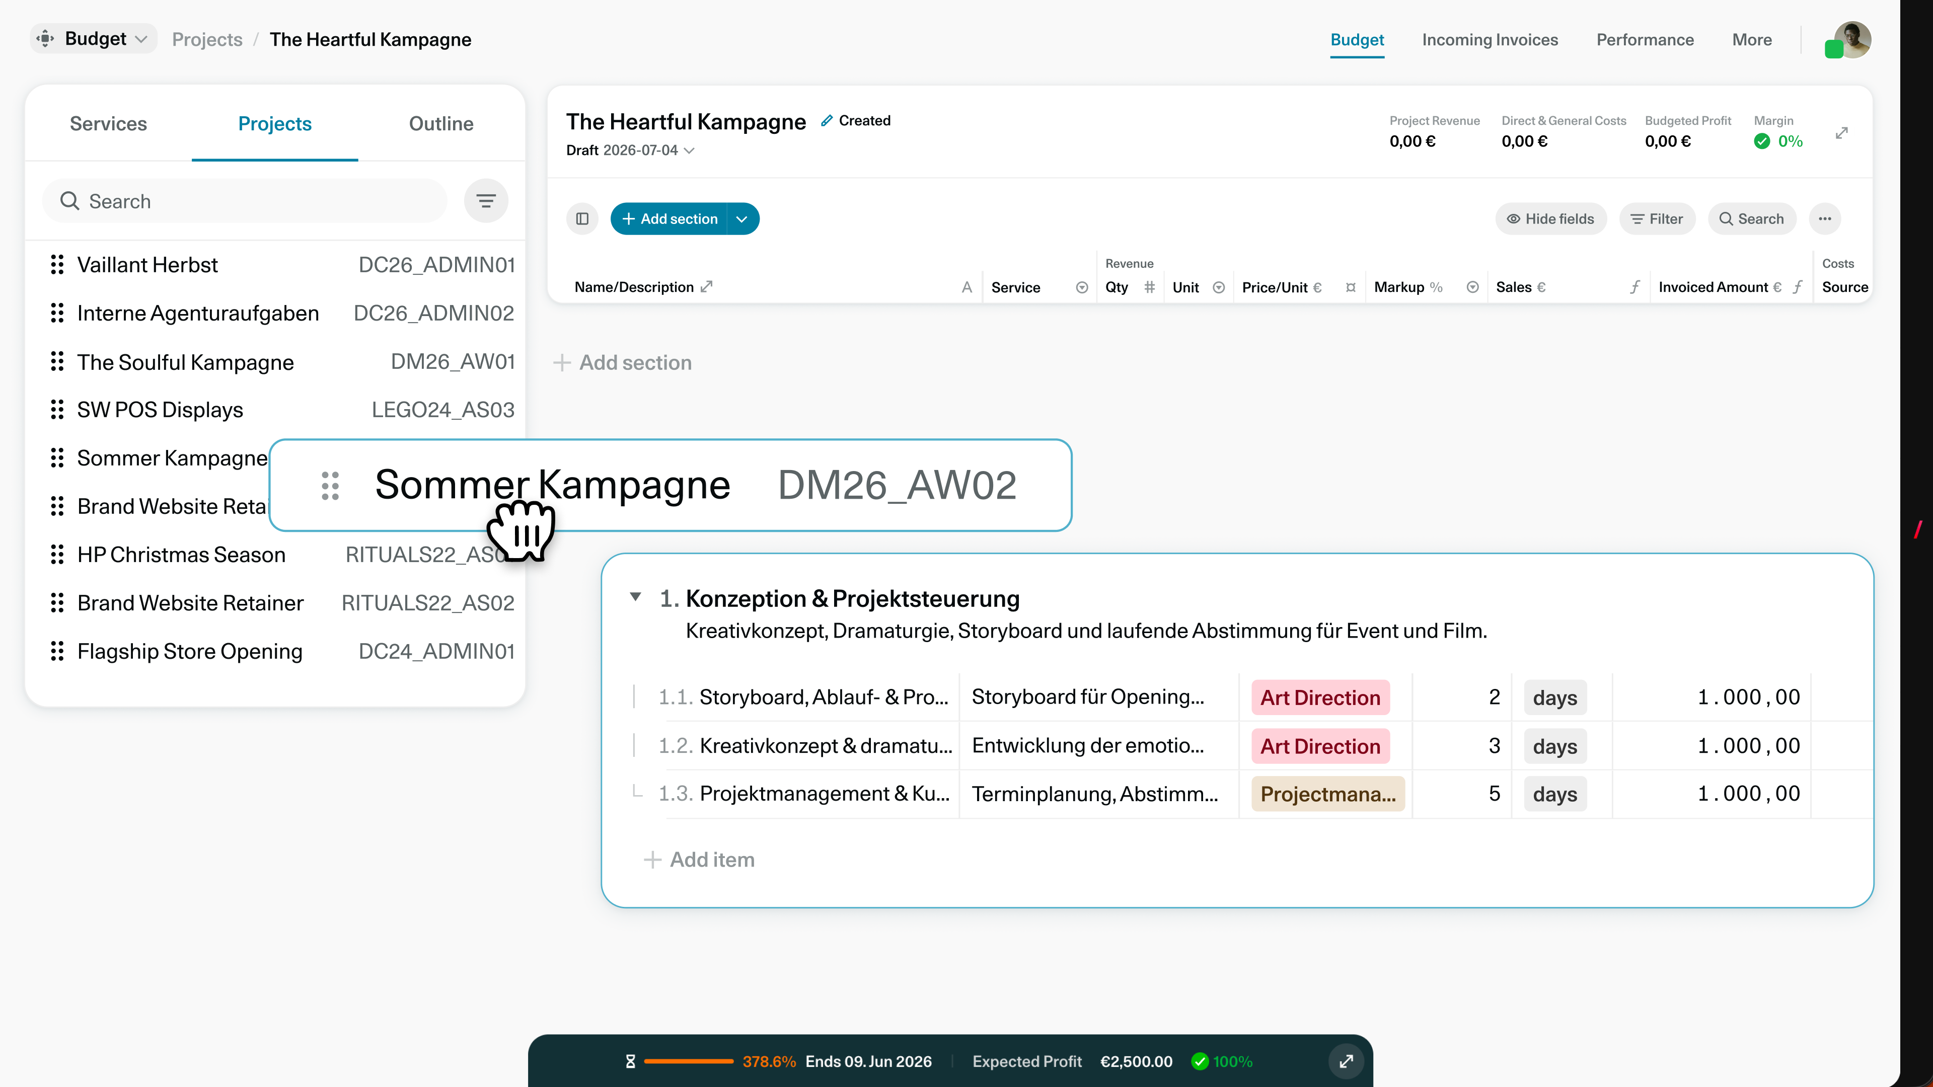Image resolution: width=1933 pixels, height=1087 pixels.
Task: Click the drag handle of Interne Agenturaufgaben
Action: click(x=57, y=313)
